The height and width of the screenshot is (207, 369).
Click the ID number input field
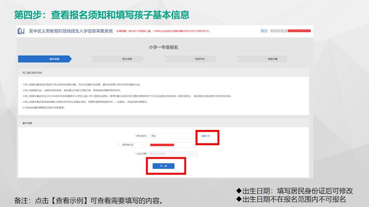[x=173, y=145]
